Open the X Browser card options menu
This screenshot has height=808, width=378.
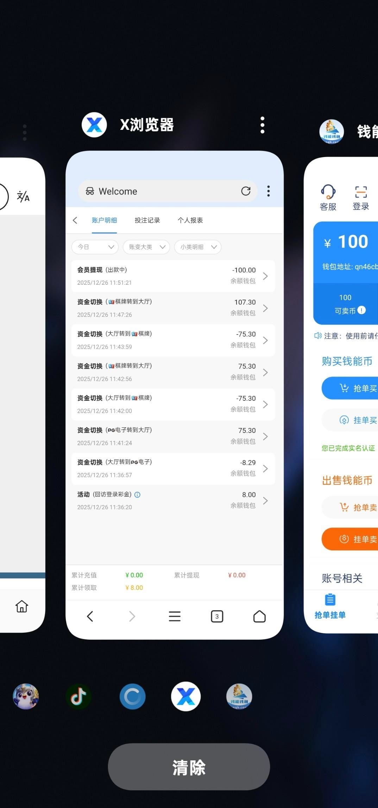tap(262, 125)
